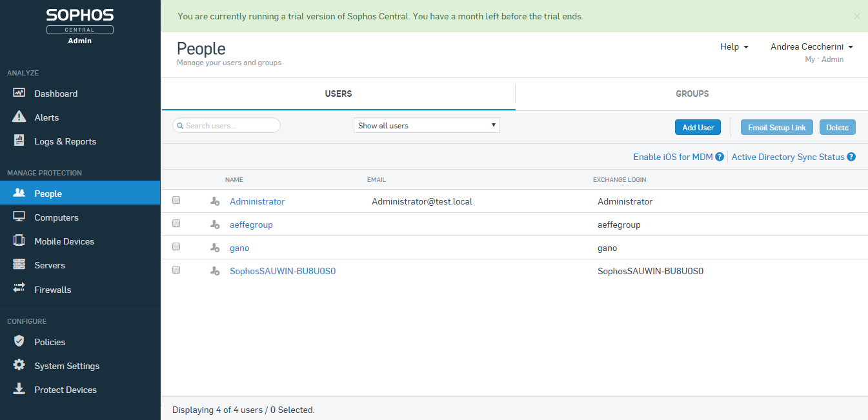The image size is (868, 420).
Task: Sort by the Name column header
Action: (x=234, y=179)
